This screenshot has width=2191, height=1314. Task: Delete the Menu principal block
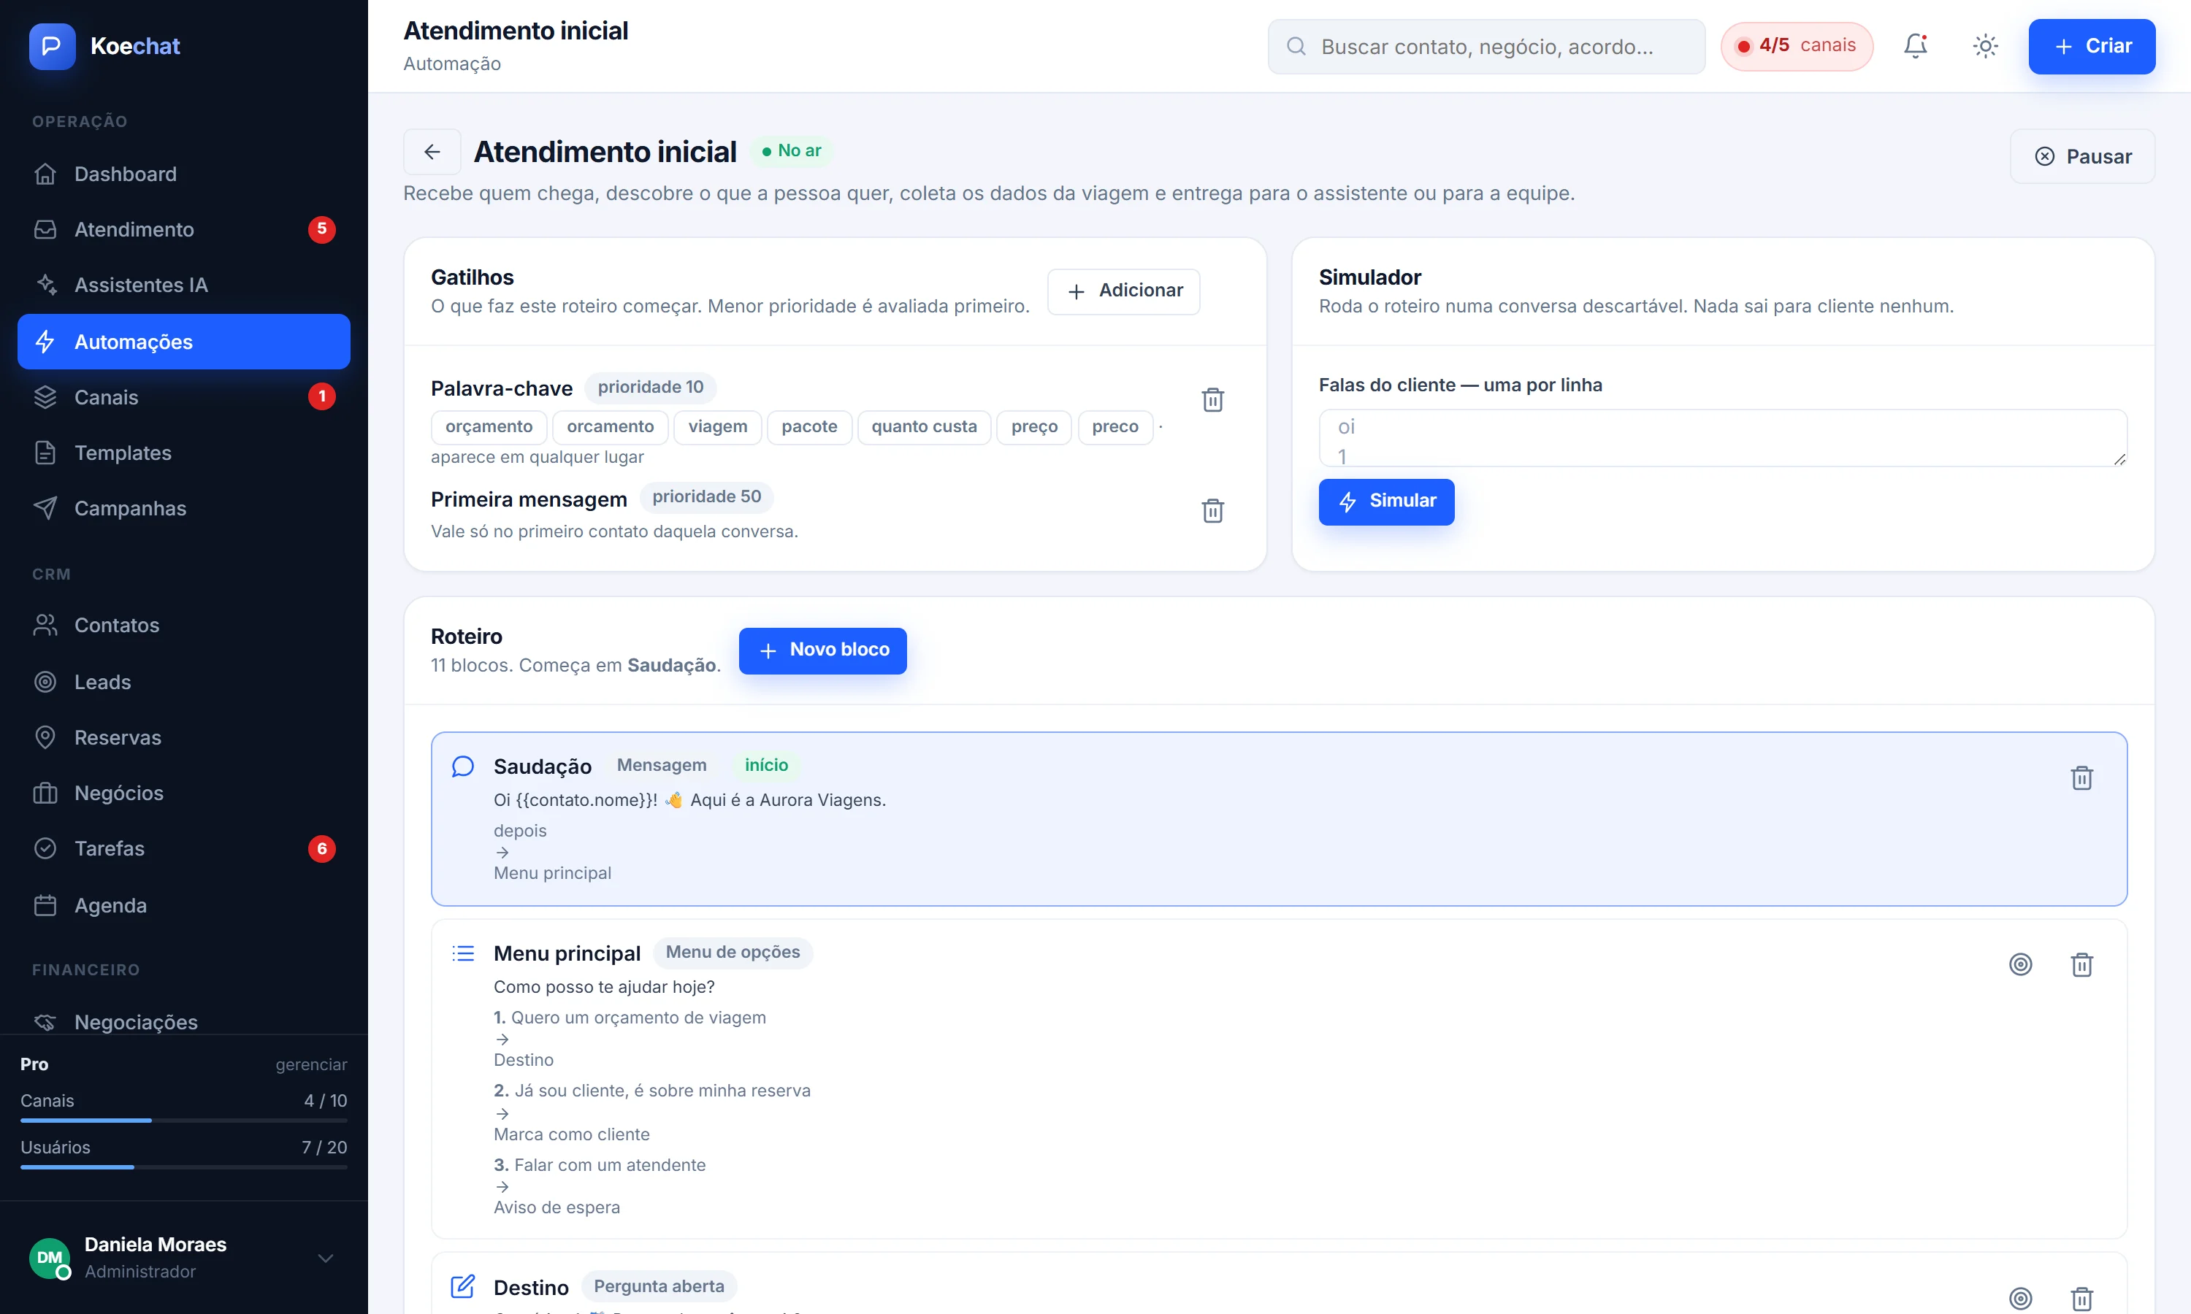point(2081,964)
